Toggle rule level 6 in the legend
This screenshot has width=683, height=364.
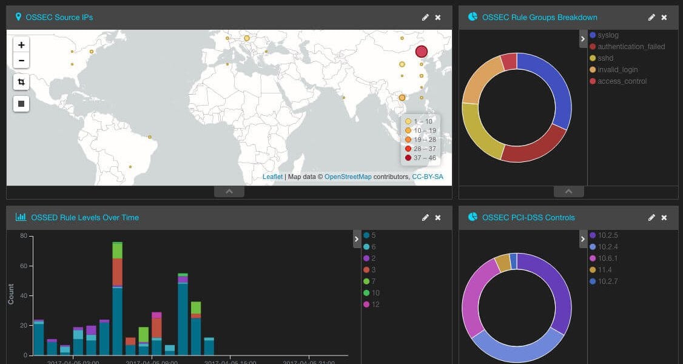tap(369, 247)
